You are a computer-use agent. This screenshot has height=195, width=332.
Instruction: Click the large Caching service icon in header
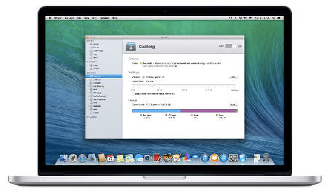(x=131, y=46)
